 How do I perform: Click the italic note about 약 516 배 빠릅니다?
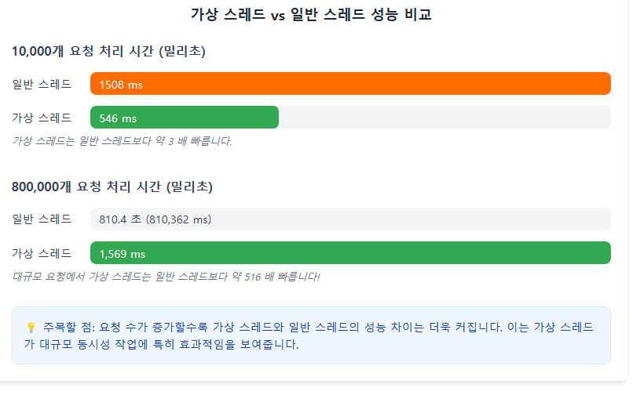click(x=166, y=277)
